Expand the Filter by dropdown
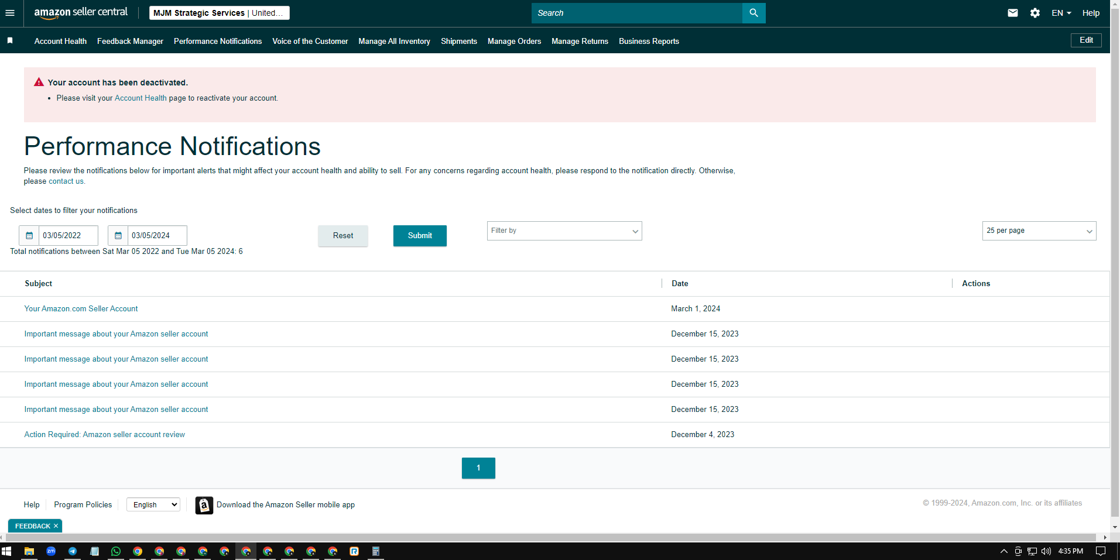The image size is (1120, 560). [x=564, y=231]
